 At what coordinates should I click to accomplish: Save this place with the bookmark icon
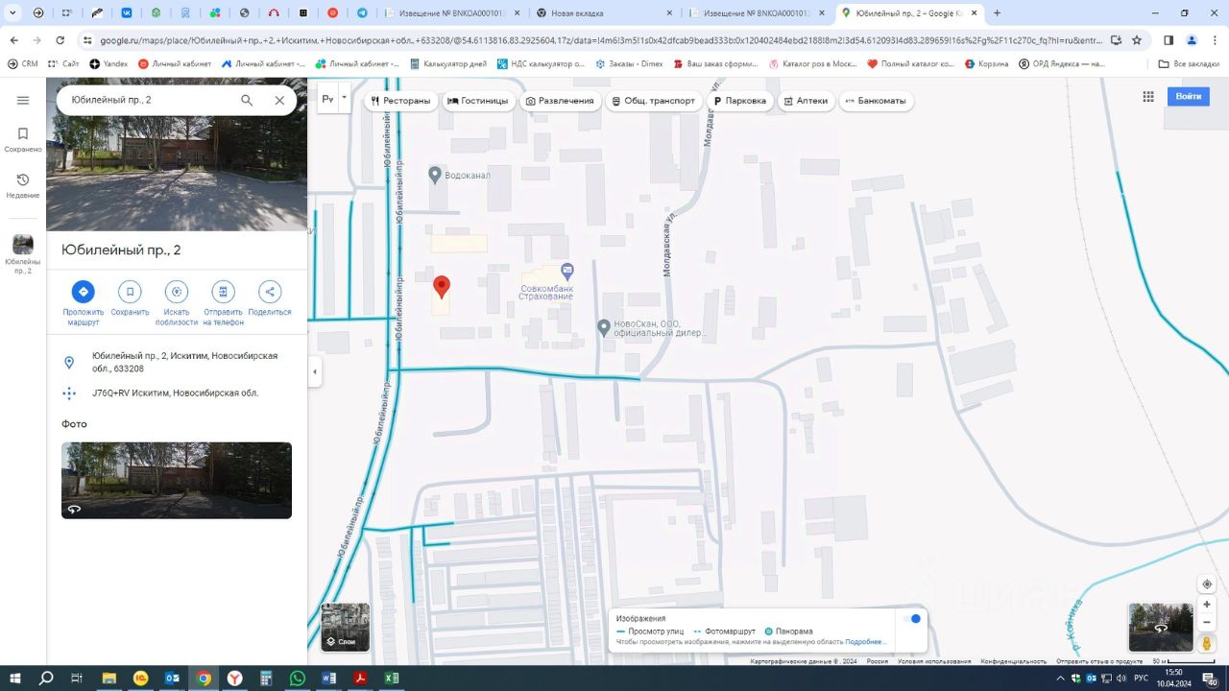pyautogui.click(x=130, y=292)
